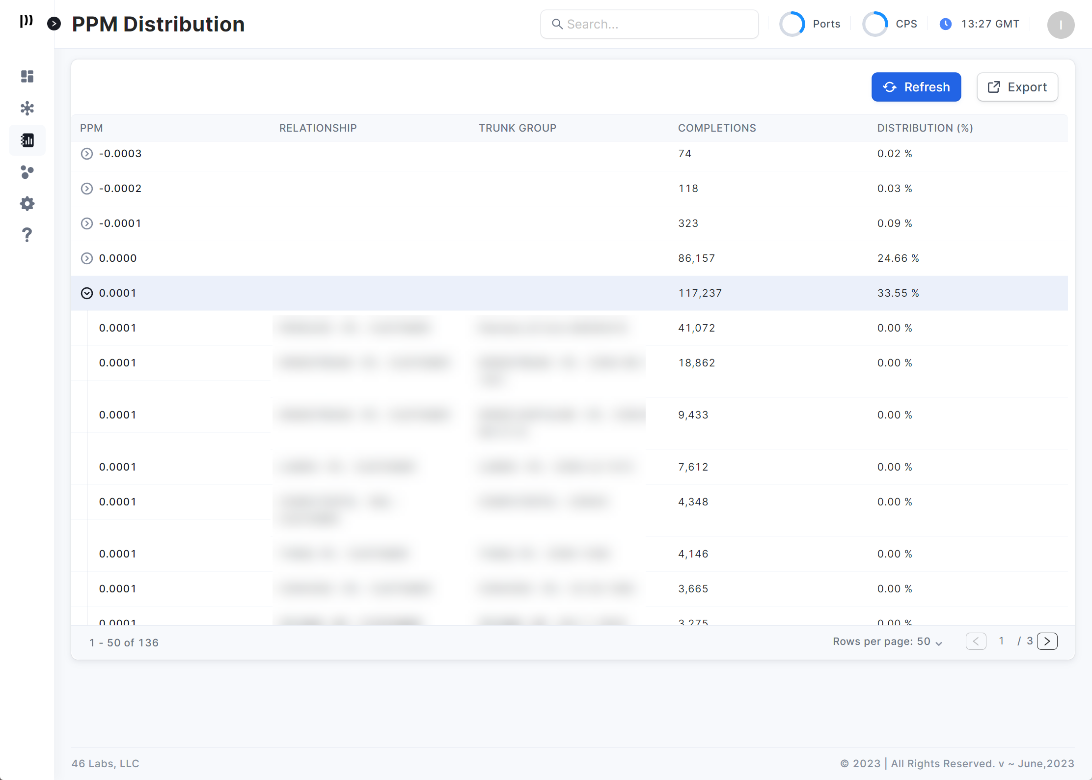Click the Refresh button

pyautogui.click(x=916, y=87)
